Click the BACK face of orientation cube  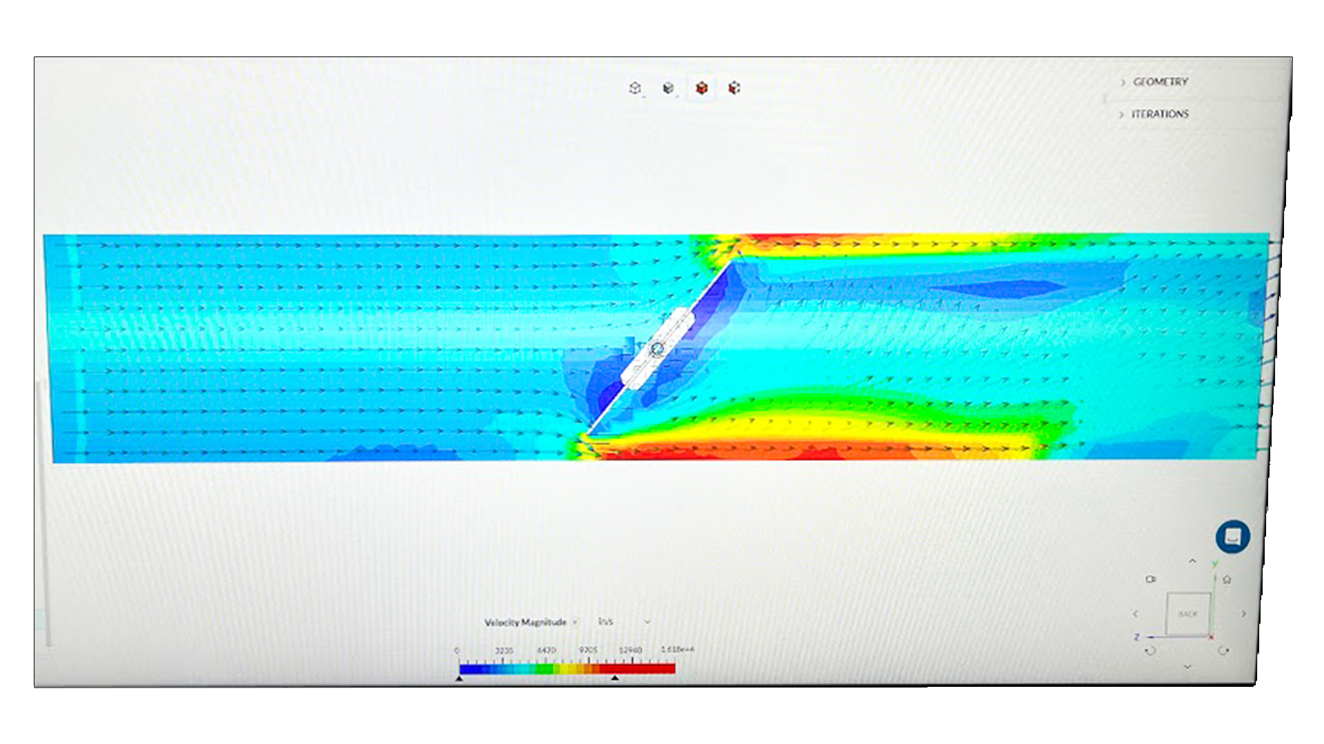[x=1187, y=614]
